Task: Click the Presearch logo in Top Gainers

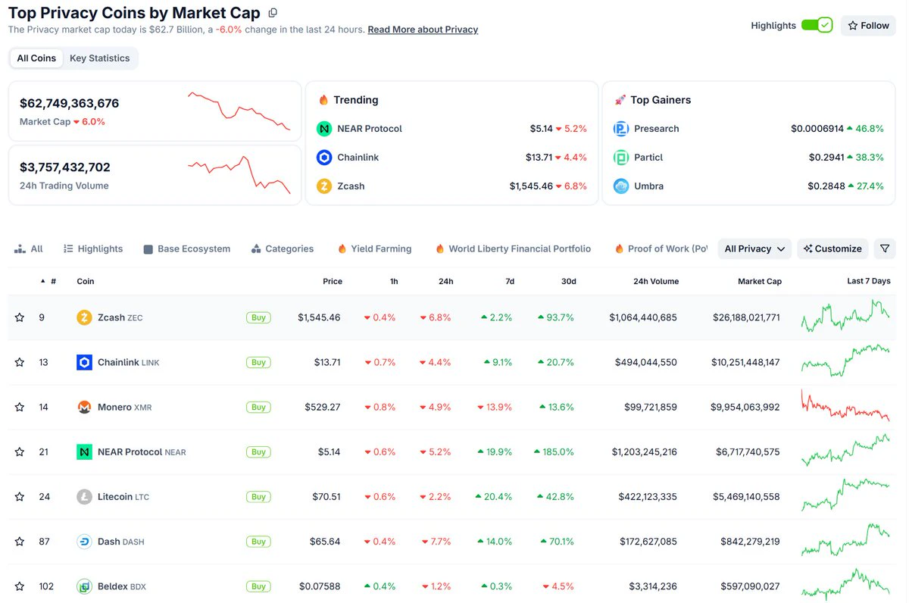Action: pos(621,129)
